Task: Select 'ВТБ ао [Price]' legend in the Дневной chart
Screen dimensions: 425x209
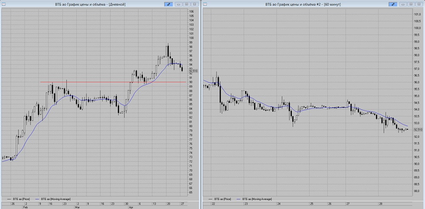Action: 21,199
